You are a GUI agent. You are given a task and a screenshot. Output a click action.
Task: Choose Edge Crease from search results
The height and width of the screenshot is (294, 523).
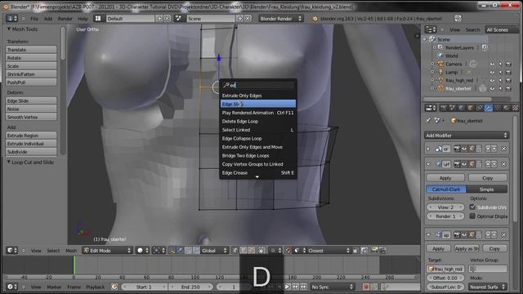click(258, 172)
